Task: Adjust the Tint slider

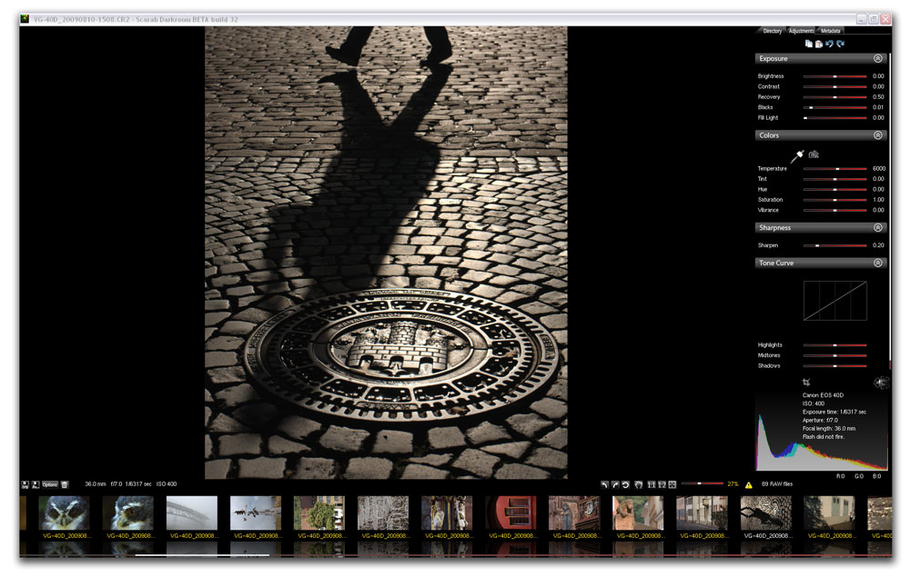Action: click(834, 179)
